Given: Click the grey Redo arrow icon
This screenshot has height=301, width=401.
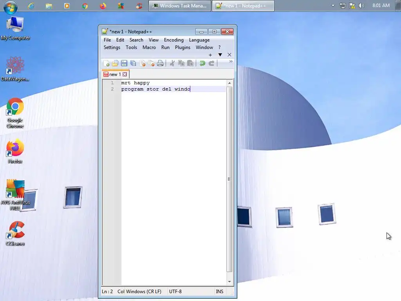Looking at the screenshot, I should pyautogui.click(x=211, y=63).
